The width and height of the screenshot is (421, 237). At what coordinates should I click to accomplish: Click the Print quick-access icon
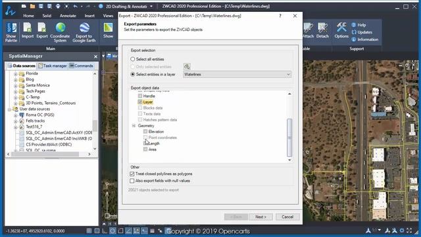coord(58,6)
